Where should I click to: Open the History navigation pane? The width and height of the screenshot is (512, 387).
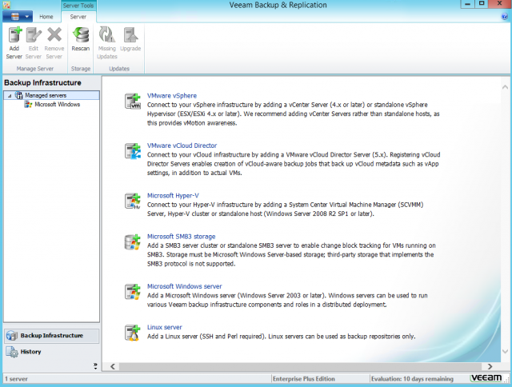point(31,351)
